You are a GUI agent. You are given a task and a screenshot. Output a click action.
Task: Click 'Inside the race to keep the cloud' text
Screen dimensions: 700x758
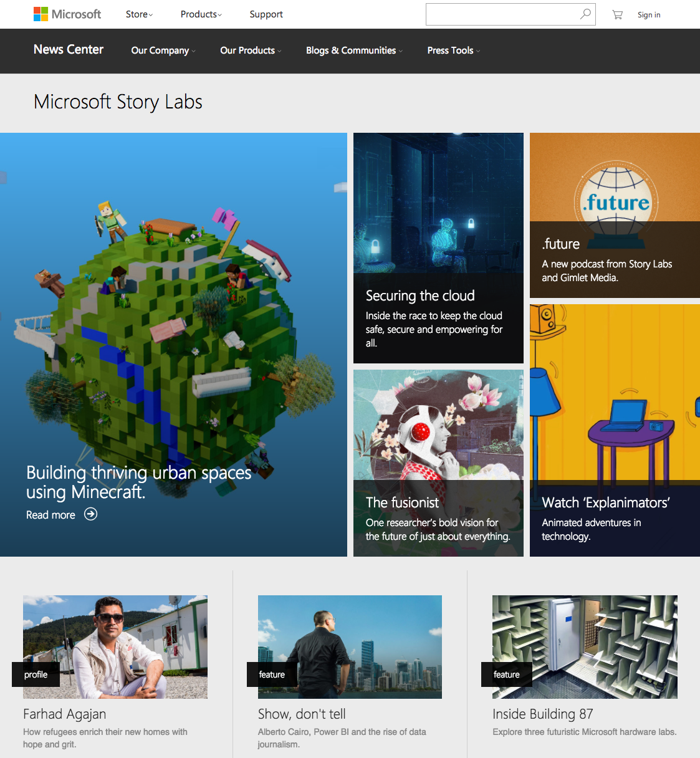pos(434,329)
